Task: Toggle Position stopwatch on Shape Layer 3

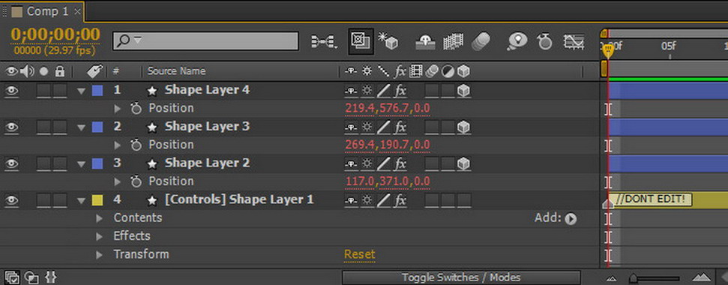Action: pyautogui.click(x=136, y=145)
